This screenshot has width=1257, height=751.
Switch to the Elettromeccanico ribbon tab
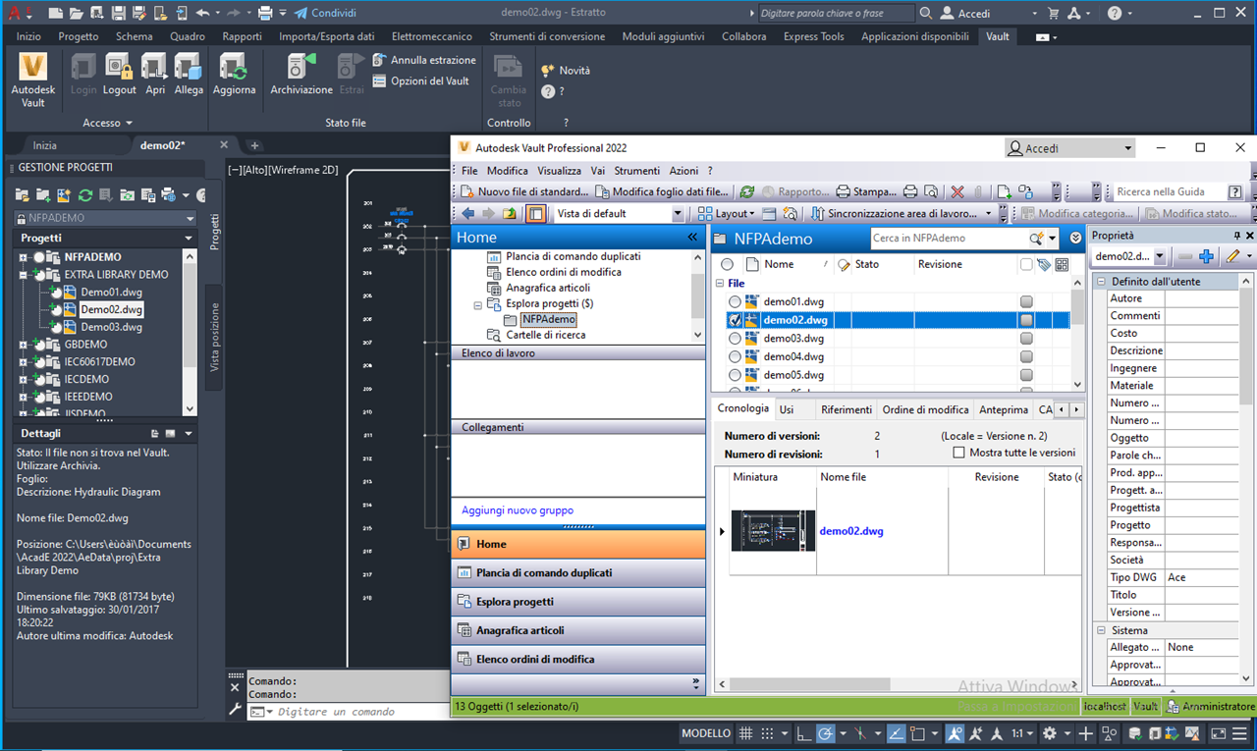point(432,36)
